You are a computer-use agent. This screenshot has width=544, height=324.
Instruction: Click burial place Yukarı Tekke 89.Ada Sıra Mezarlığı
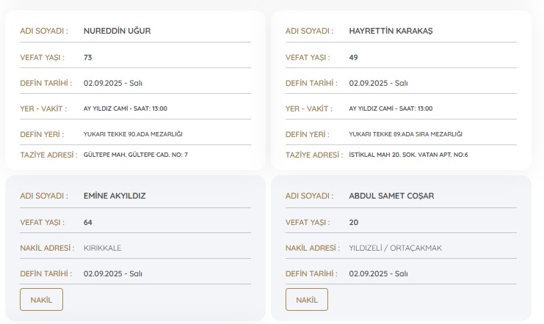(x=405, y=134)
